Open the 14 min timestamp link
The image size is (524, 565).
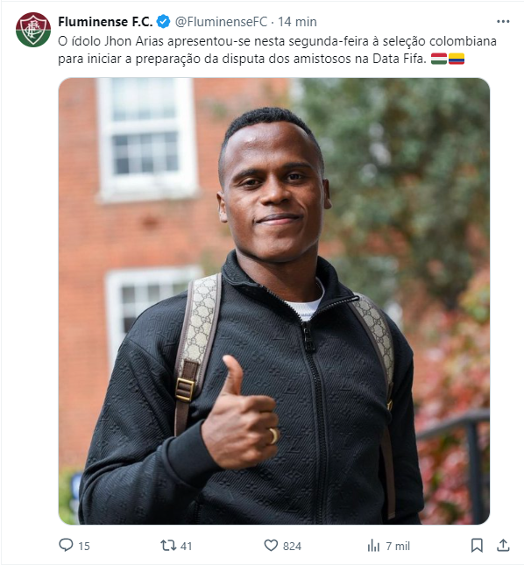(297, 22)
